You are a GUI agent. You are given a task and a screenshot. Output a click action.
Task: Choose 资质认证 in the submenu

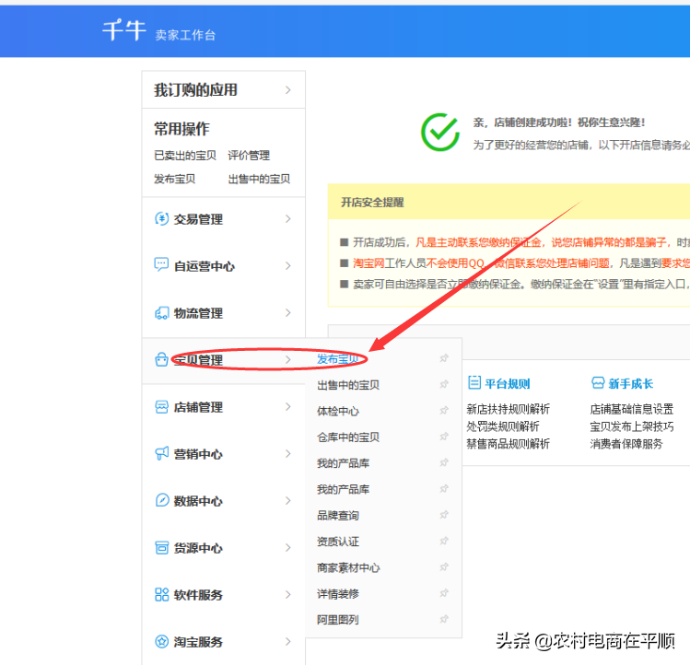[337, 542]
